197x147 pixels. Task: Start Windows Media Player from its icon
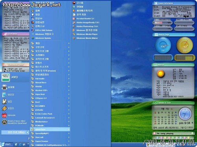coord(74,34)
